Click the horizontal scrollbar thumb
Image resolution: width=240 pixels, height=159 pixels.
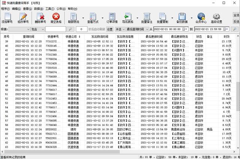(62, 151)
